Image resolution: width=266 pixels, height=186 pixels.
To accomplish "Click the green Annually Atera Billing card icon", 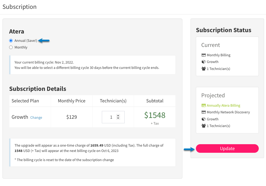I will click(204, 105).
